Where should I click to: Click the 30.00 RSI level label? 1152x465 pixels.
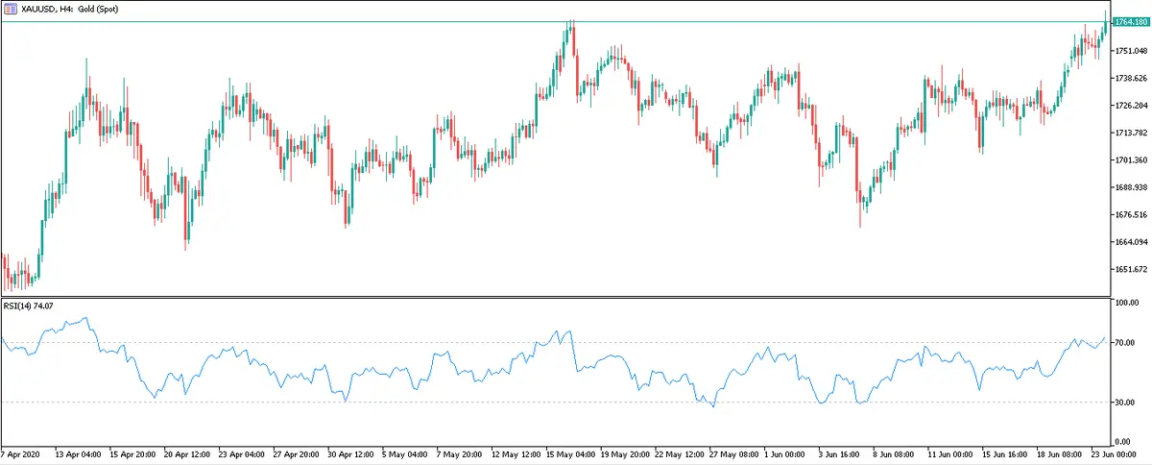tap(1125, 403)
